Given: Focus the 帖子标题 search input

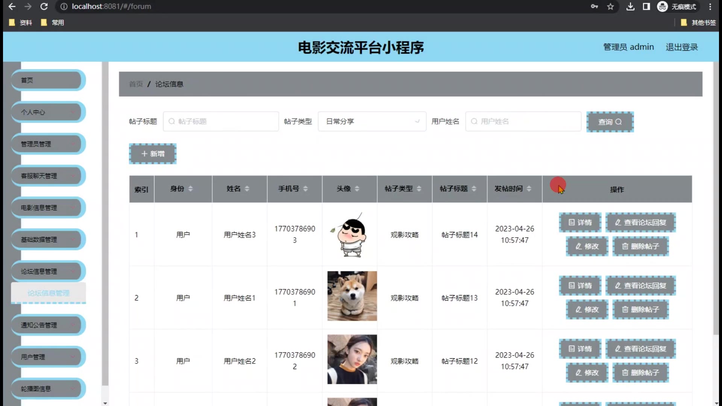Looking at the screenshot, I should tap(221, 121).
